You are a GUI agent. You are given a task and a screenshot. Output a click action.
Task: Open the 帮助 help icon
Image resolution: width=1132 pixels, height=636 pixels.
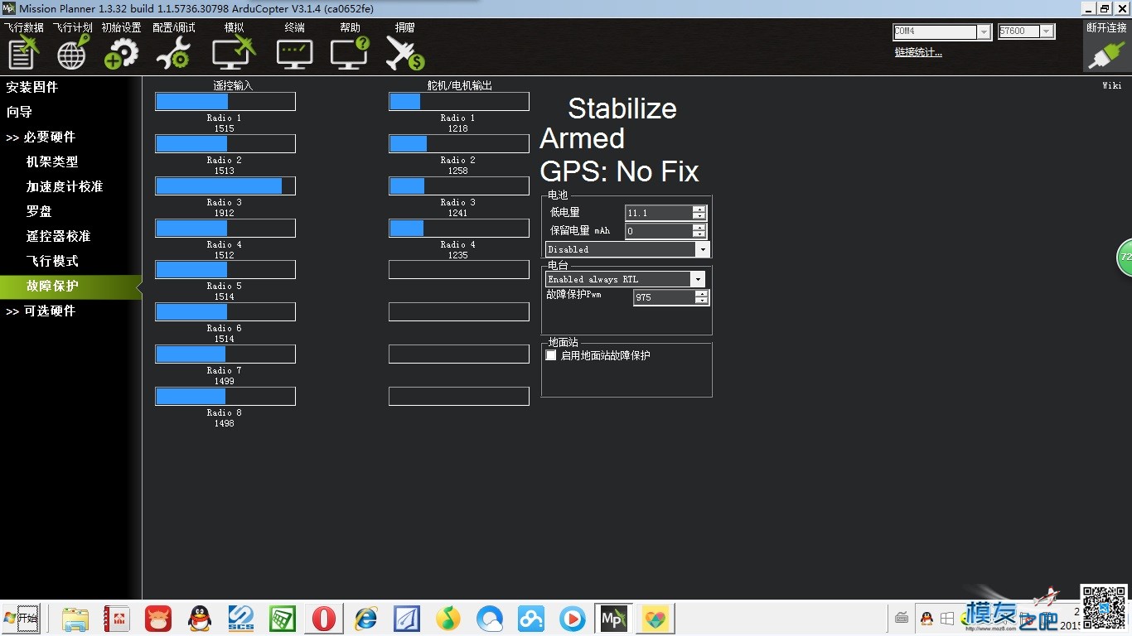click(349, 52)
